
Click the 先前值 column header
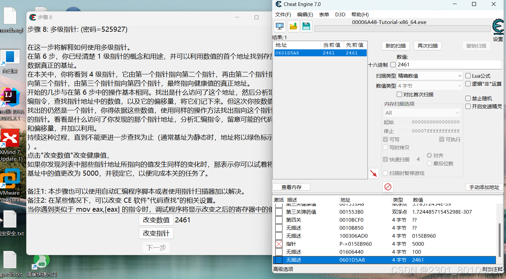click(354, 45)
